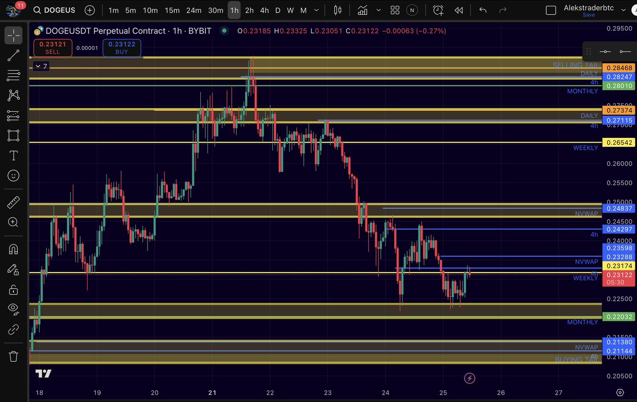
Task: Switch to the 24m timeframe
Action: coord(194,10)
